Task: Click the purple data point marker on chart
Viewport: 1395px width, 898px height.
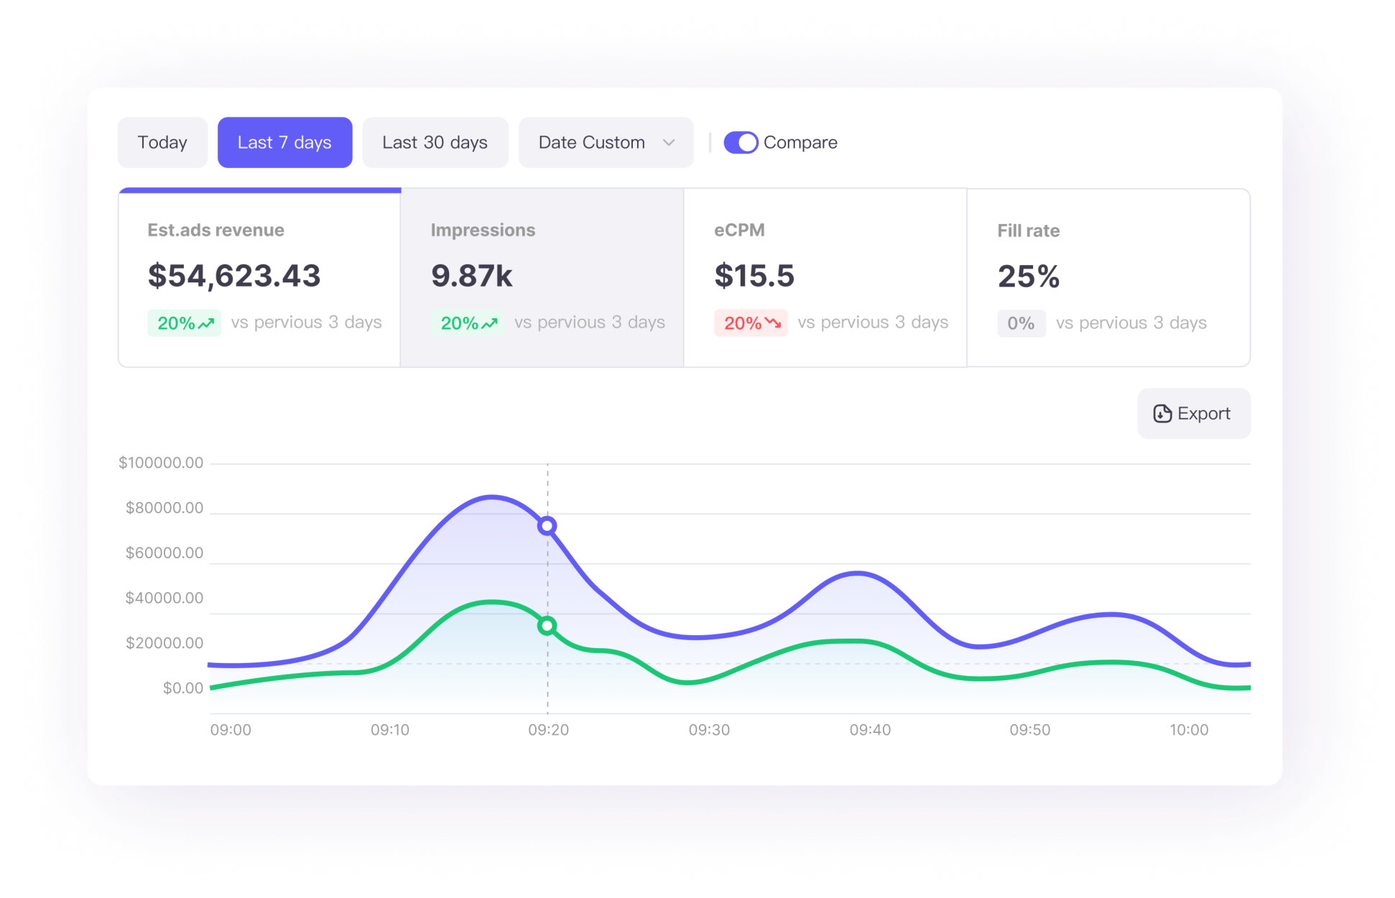Action: (x=547, y=526)
